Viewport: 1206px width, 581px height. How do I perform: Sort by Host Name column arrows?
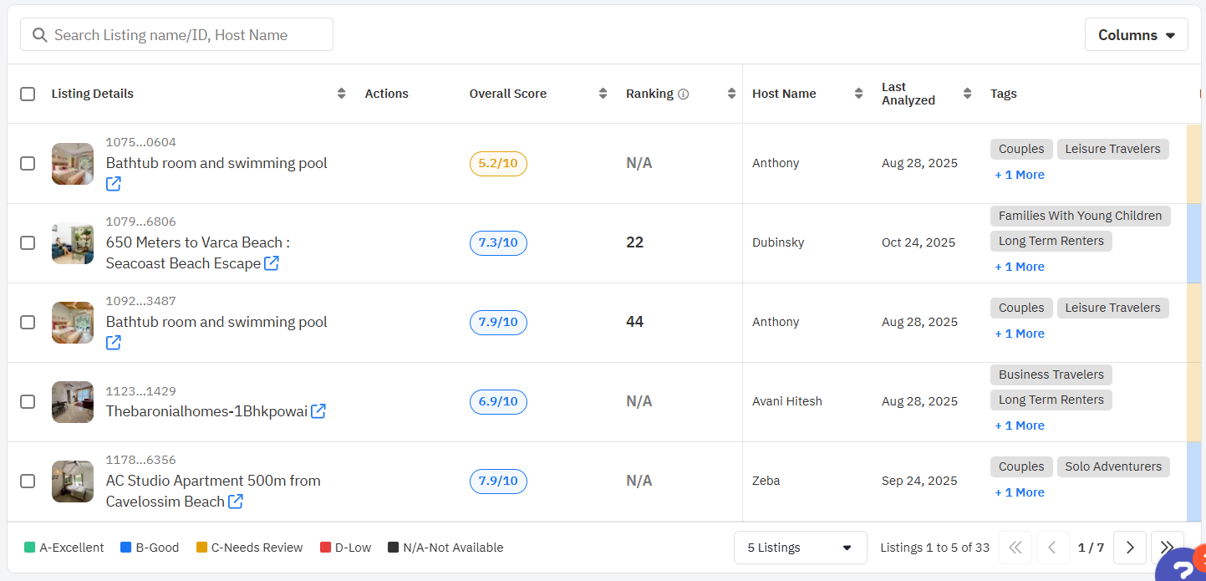858,94
